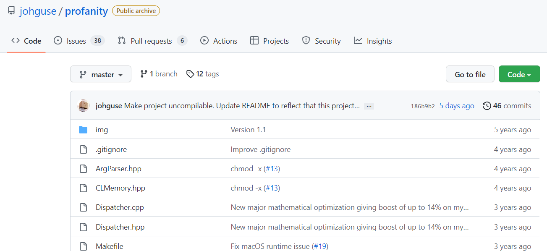The image size is (547, 251).
Task: Click the branch icon beside 1 branch
Action: tap(144, 74)
